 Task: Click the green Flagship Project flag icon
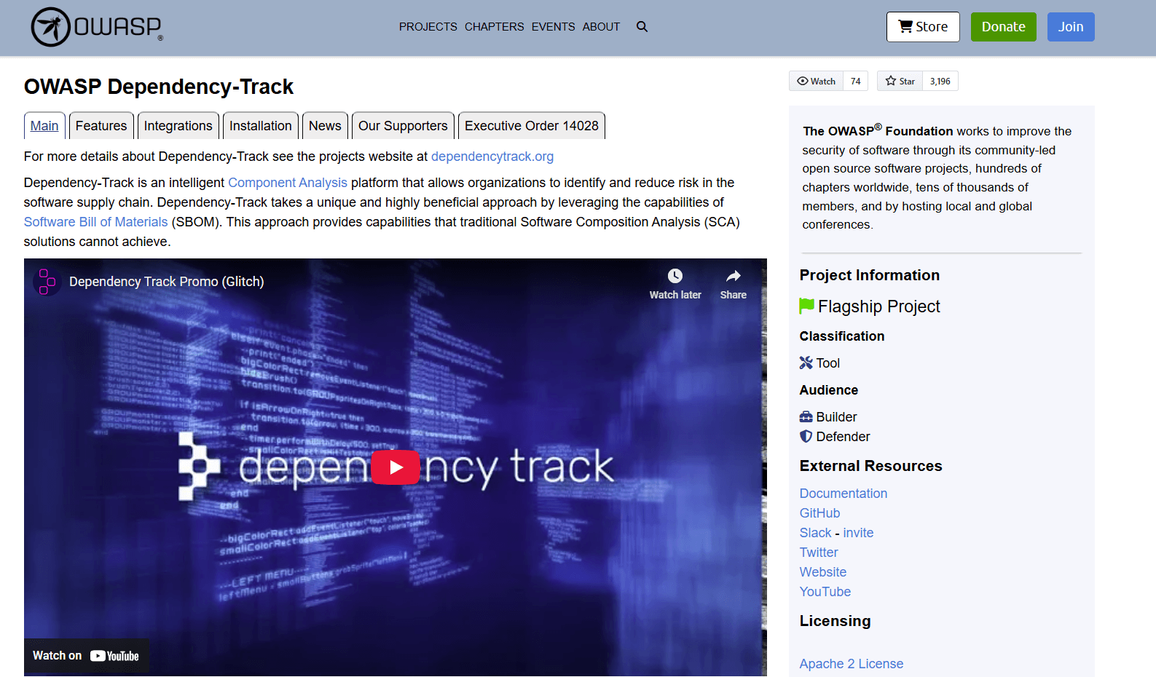806,306
